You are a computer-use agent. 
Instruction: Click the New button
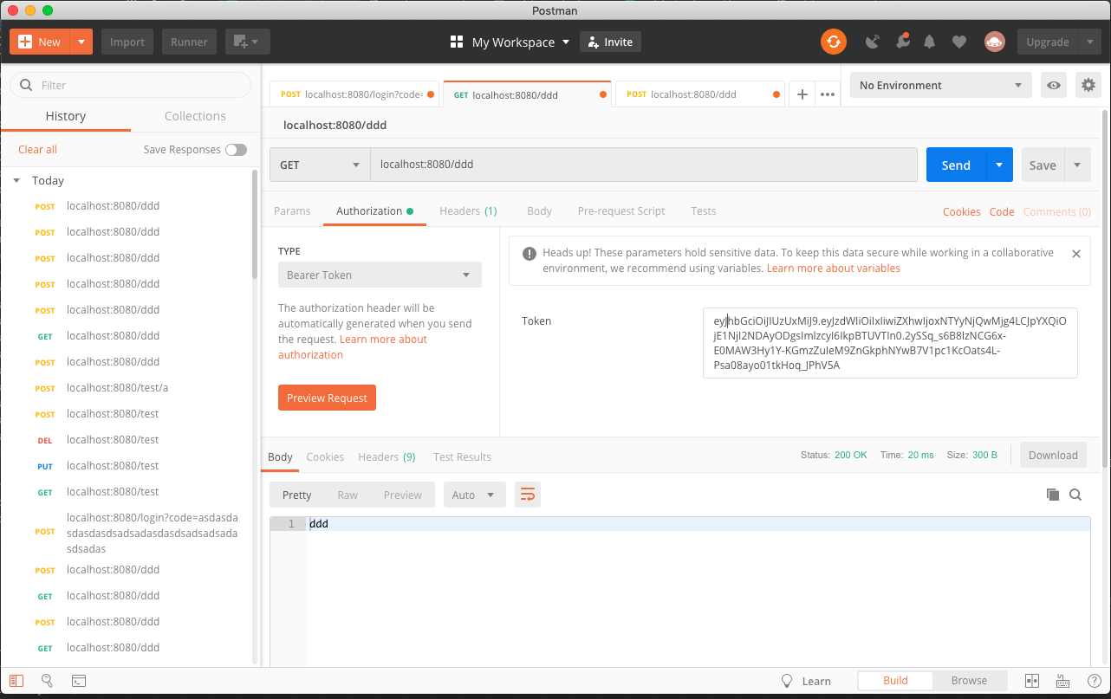39,42
